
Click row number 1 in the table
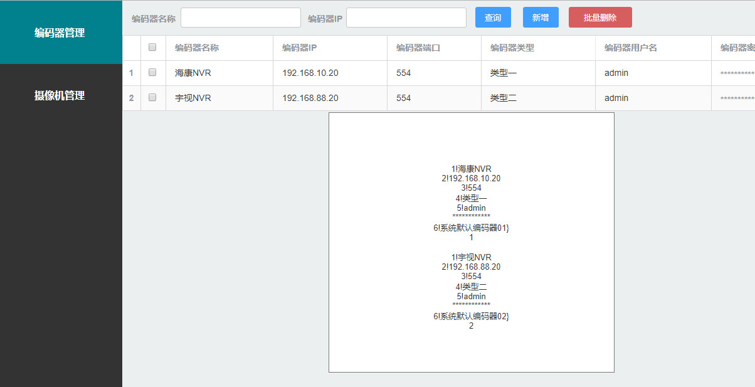tap(132, 73)
